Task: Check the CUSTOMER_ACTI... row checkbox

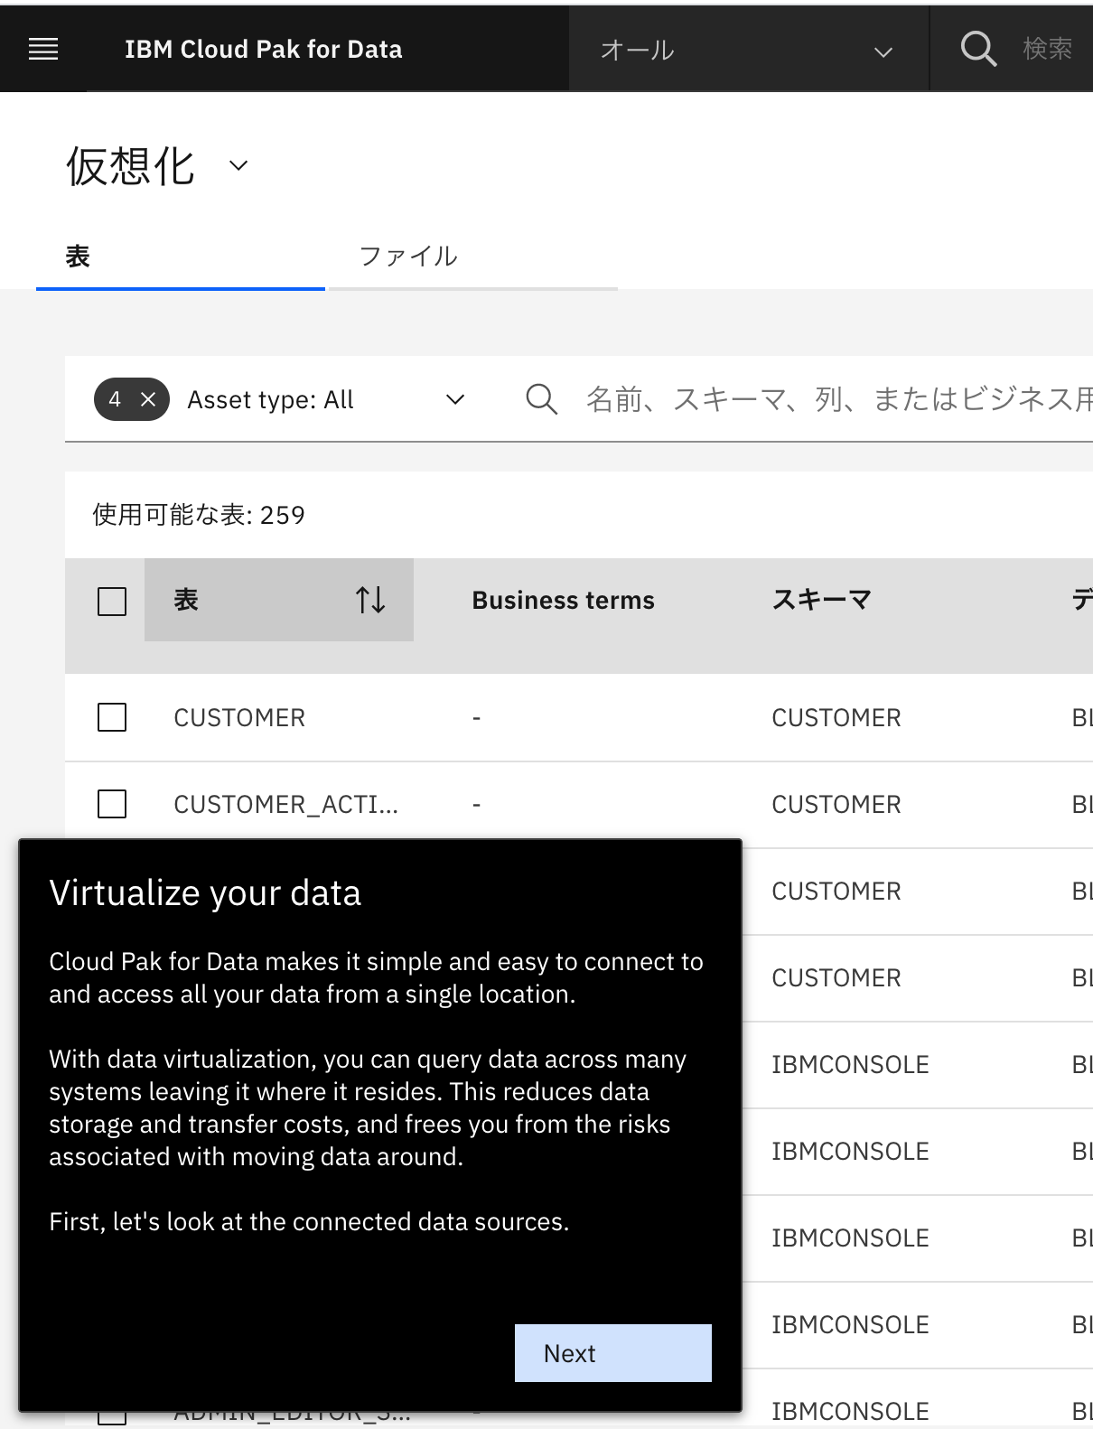Action: [x=112, y=804]
